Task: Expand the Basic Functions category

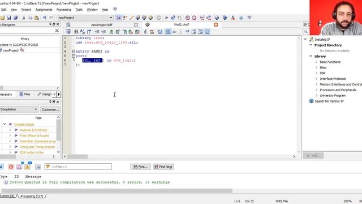Action: [x=317, y=62]
